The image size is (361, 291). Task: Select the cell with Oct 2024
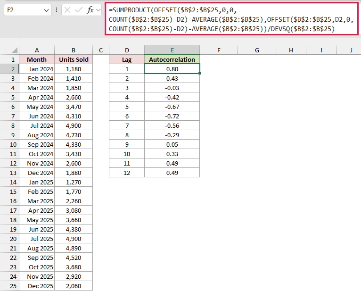coord(37,154)
